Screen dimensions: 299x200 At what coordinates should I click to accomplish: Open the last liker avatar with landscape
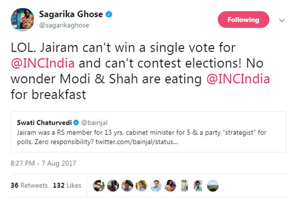[213, 185]
